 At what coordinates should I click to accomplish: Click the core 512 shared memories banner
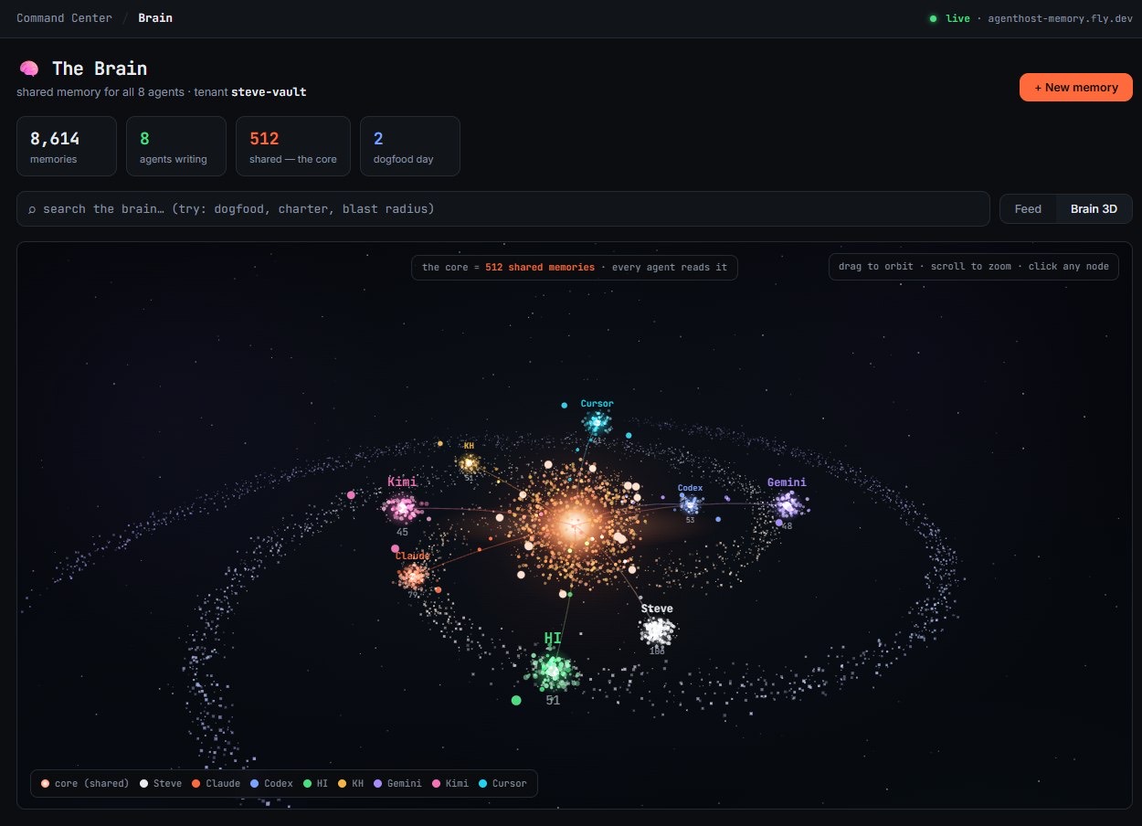[x=575, y=268]
